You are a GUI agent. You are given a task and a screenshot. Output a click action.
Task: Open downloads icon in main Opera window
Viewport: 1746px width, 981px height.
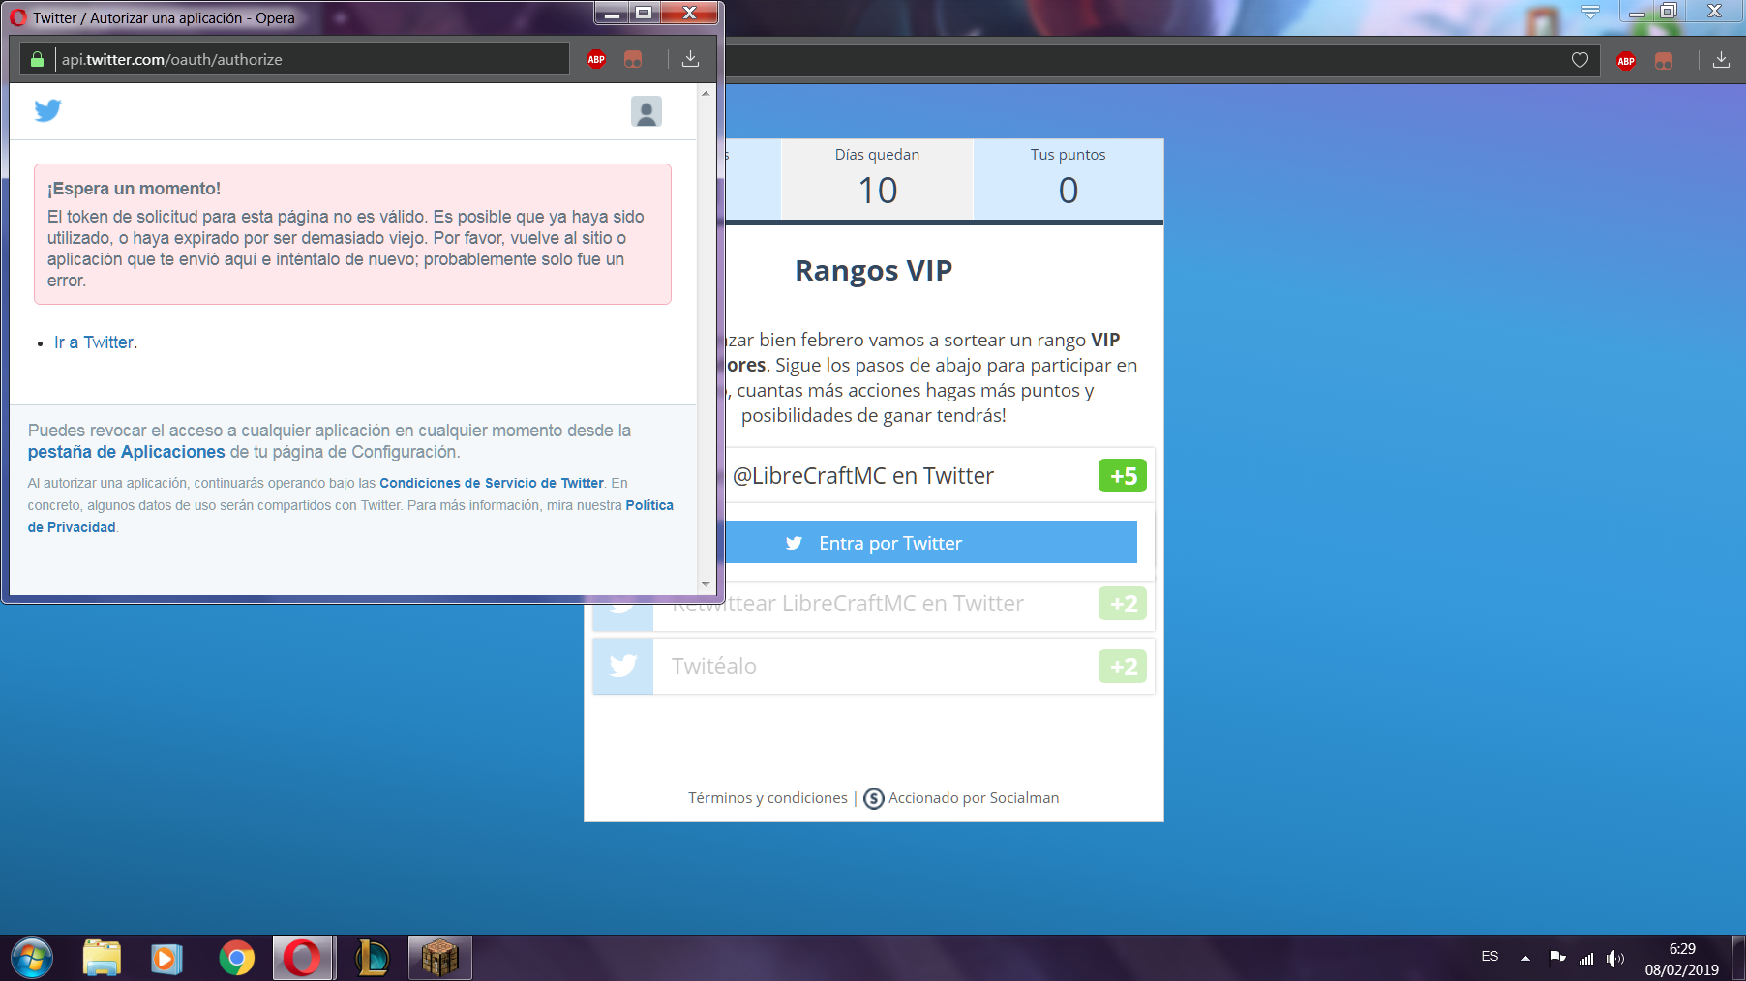tap(1721, 60)
